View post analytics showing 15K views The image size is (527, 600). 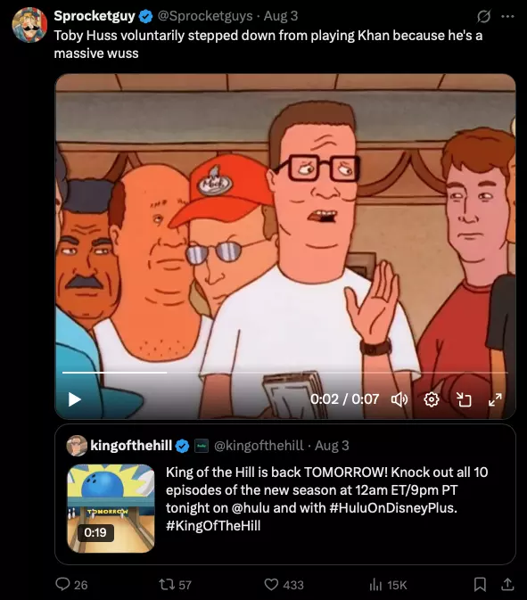pyautogui.click(x=388, y=584)
